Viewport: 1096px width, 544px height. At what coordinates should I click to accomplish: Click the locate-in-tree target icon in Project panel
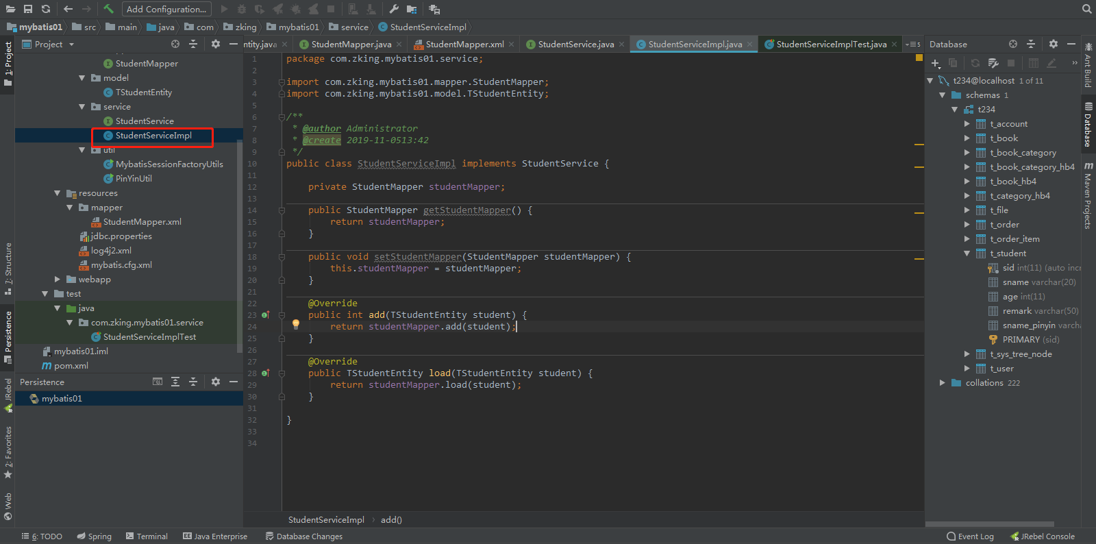(175, 44)
